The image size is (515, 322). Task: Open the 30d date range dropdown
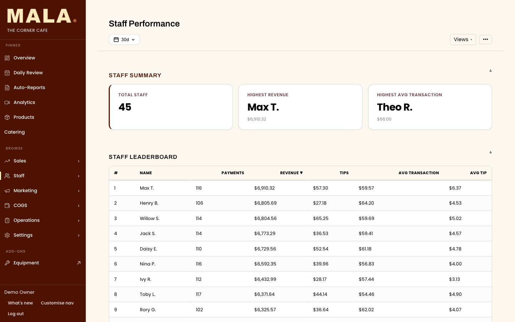124,40
